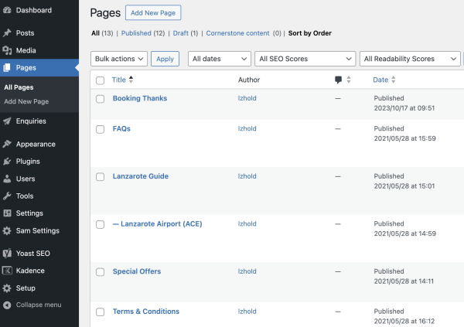This screenshot has width=464, height=327.
Task: Click the comments speech bubble column icon
Action: coord(338,80)
